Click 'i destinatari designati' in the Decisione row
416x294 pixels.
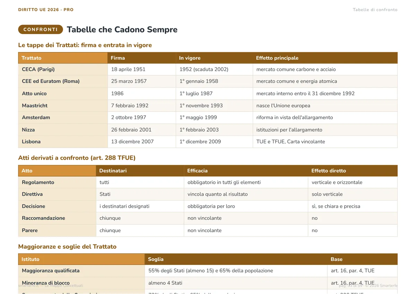coord(124,206)
